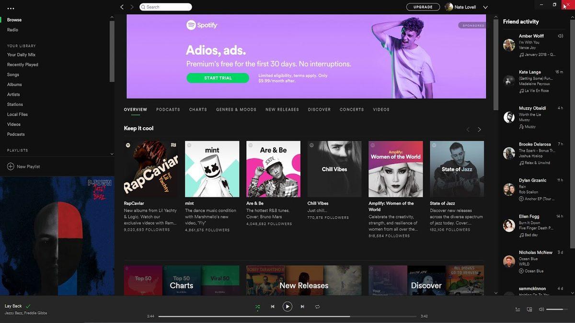Open the play queue icon
This screenshot has width=575, height=323.
(518, 309)
